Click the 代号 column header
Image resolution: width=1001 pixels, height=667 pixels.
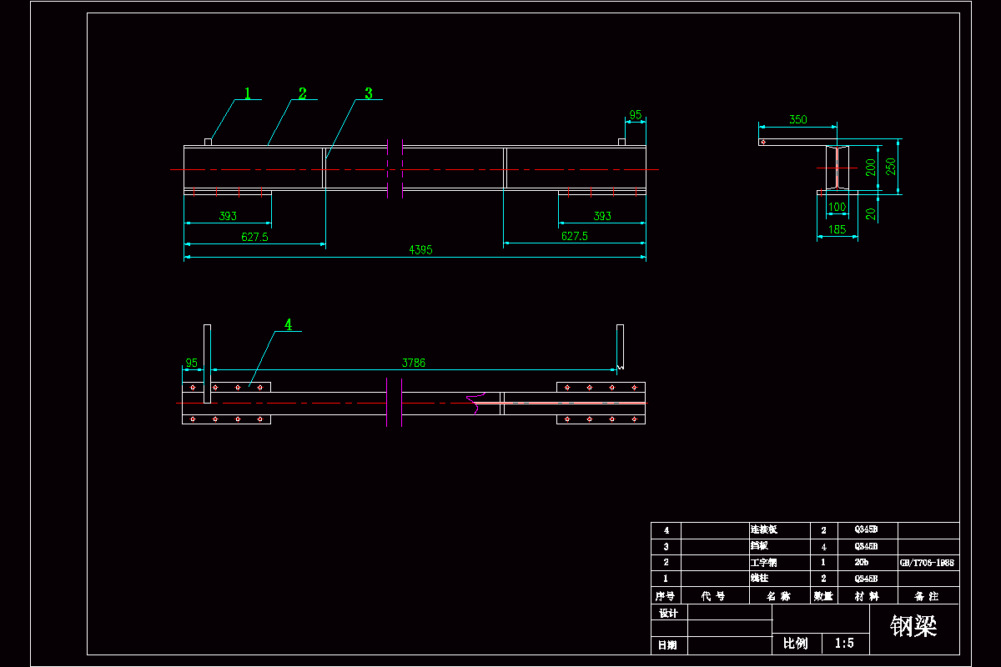(714, 596)
